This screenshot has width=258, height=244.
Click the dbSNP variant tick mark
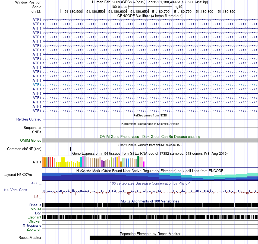(x=71, y=149)
